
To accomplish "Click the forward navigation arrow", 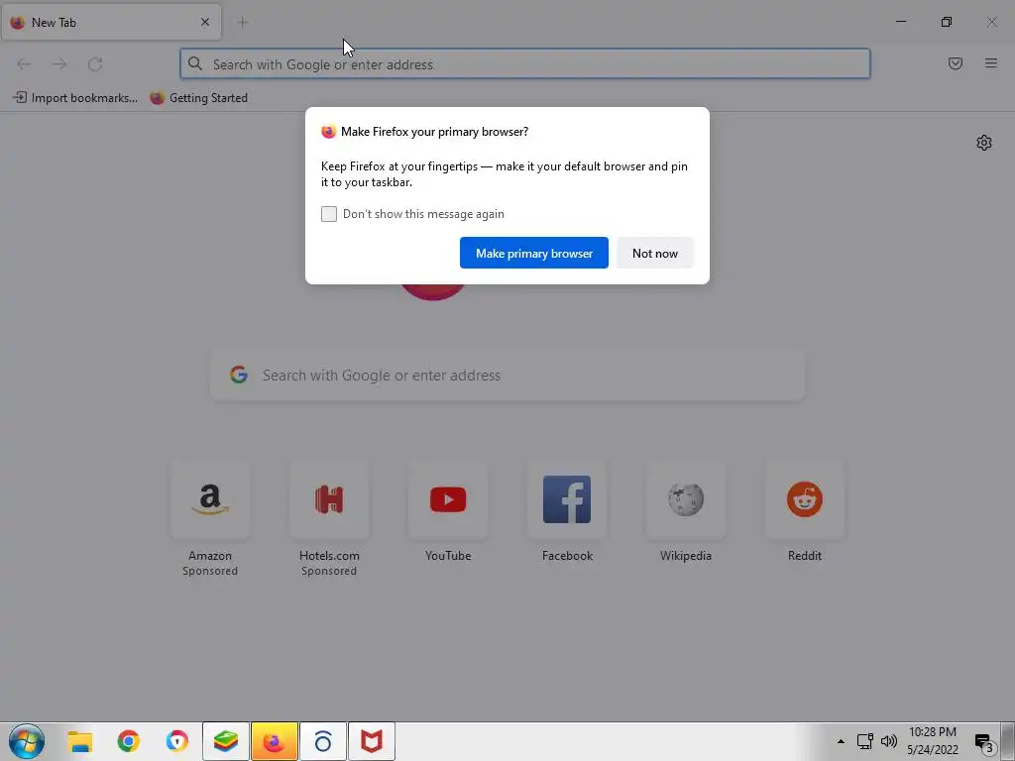I will (x=58, y=64).
